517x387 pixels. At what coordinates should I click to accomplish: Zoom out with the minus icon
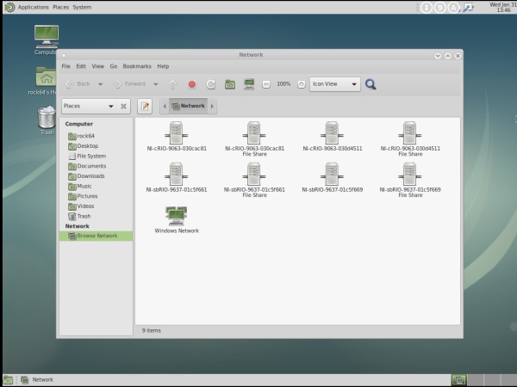point(266,84)
